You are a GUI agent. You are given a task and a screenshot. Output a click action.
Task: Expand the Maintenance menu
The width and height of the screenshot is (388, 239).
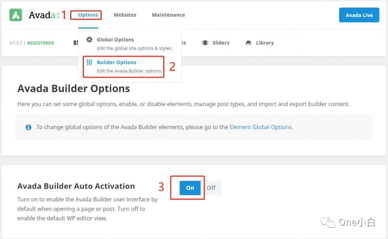coord(168,15)
